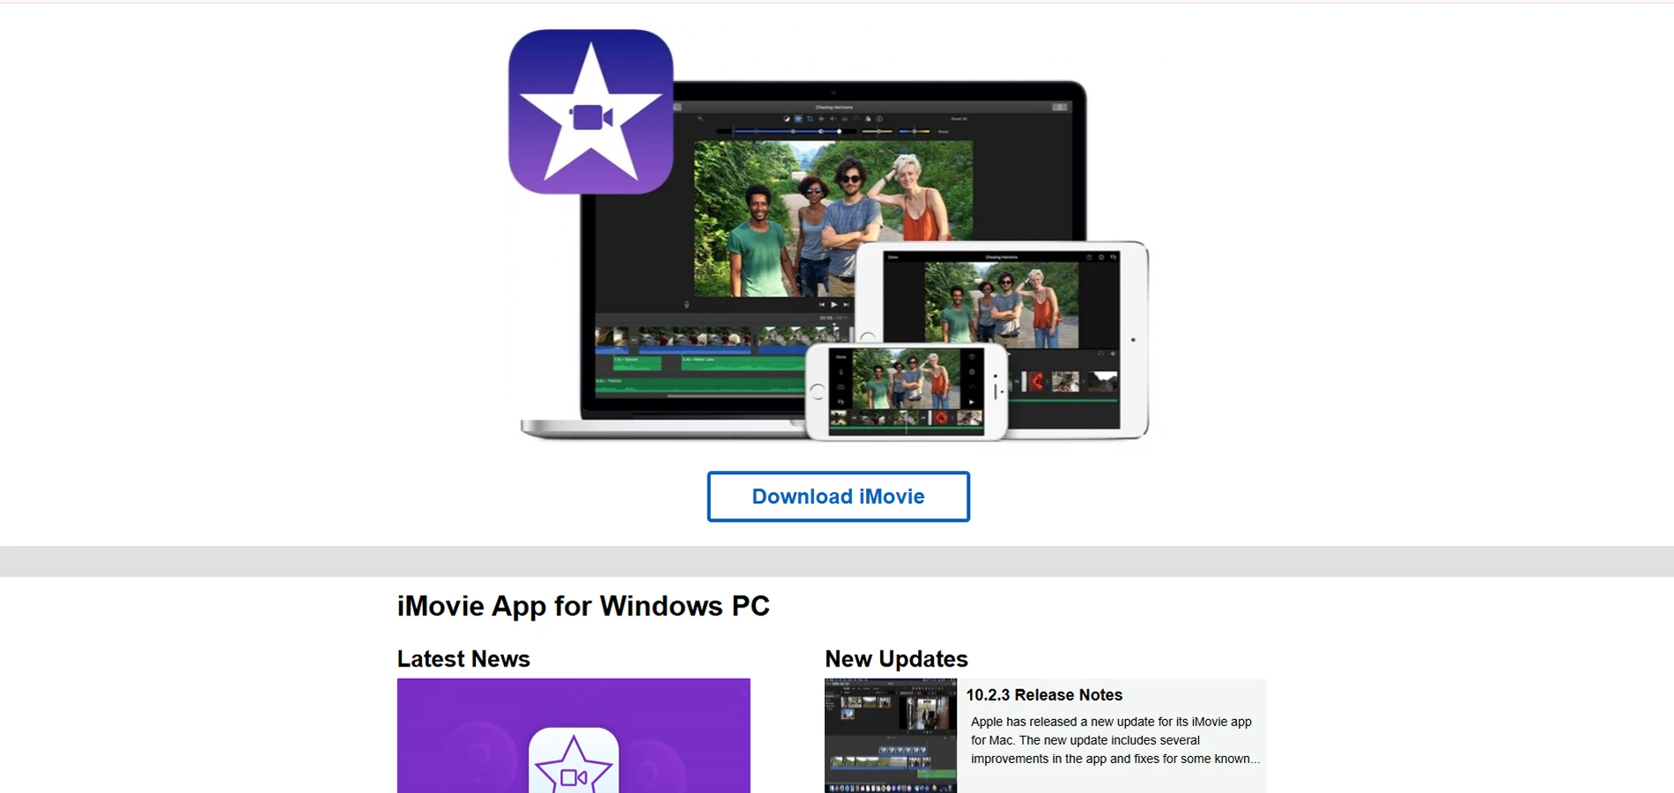The height and width of the screenshot is (793, 1674).
Task: Click the Download iMovie button
Action: pos(837,496)
